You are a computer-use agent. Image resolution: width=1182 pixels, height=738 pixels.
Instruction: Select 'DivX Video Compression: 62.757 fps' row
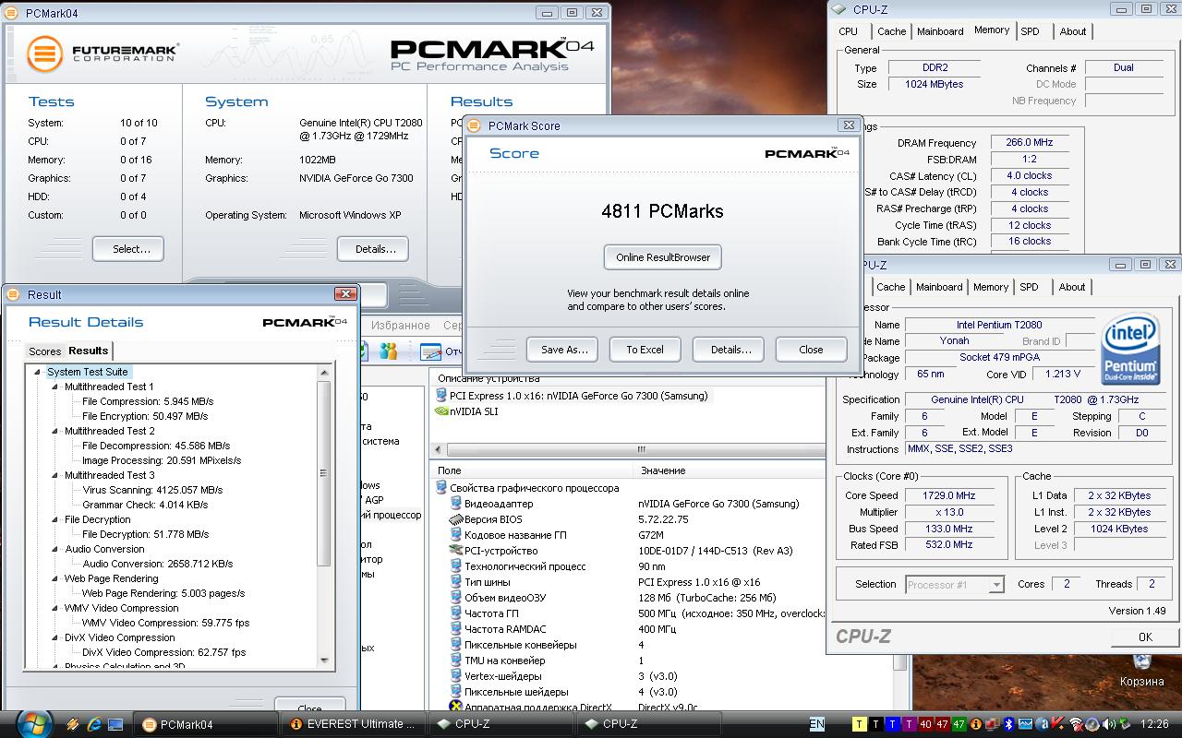[x=163, y=652]
